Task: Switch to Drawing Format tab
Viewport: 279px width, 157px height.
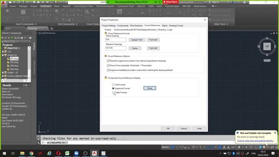Action: point(176,26)
